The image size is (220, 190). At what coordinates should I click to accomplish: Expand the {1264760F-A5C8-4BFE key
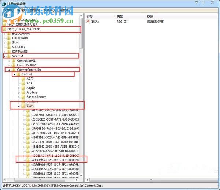(x=23, y=115)
